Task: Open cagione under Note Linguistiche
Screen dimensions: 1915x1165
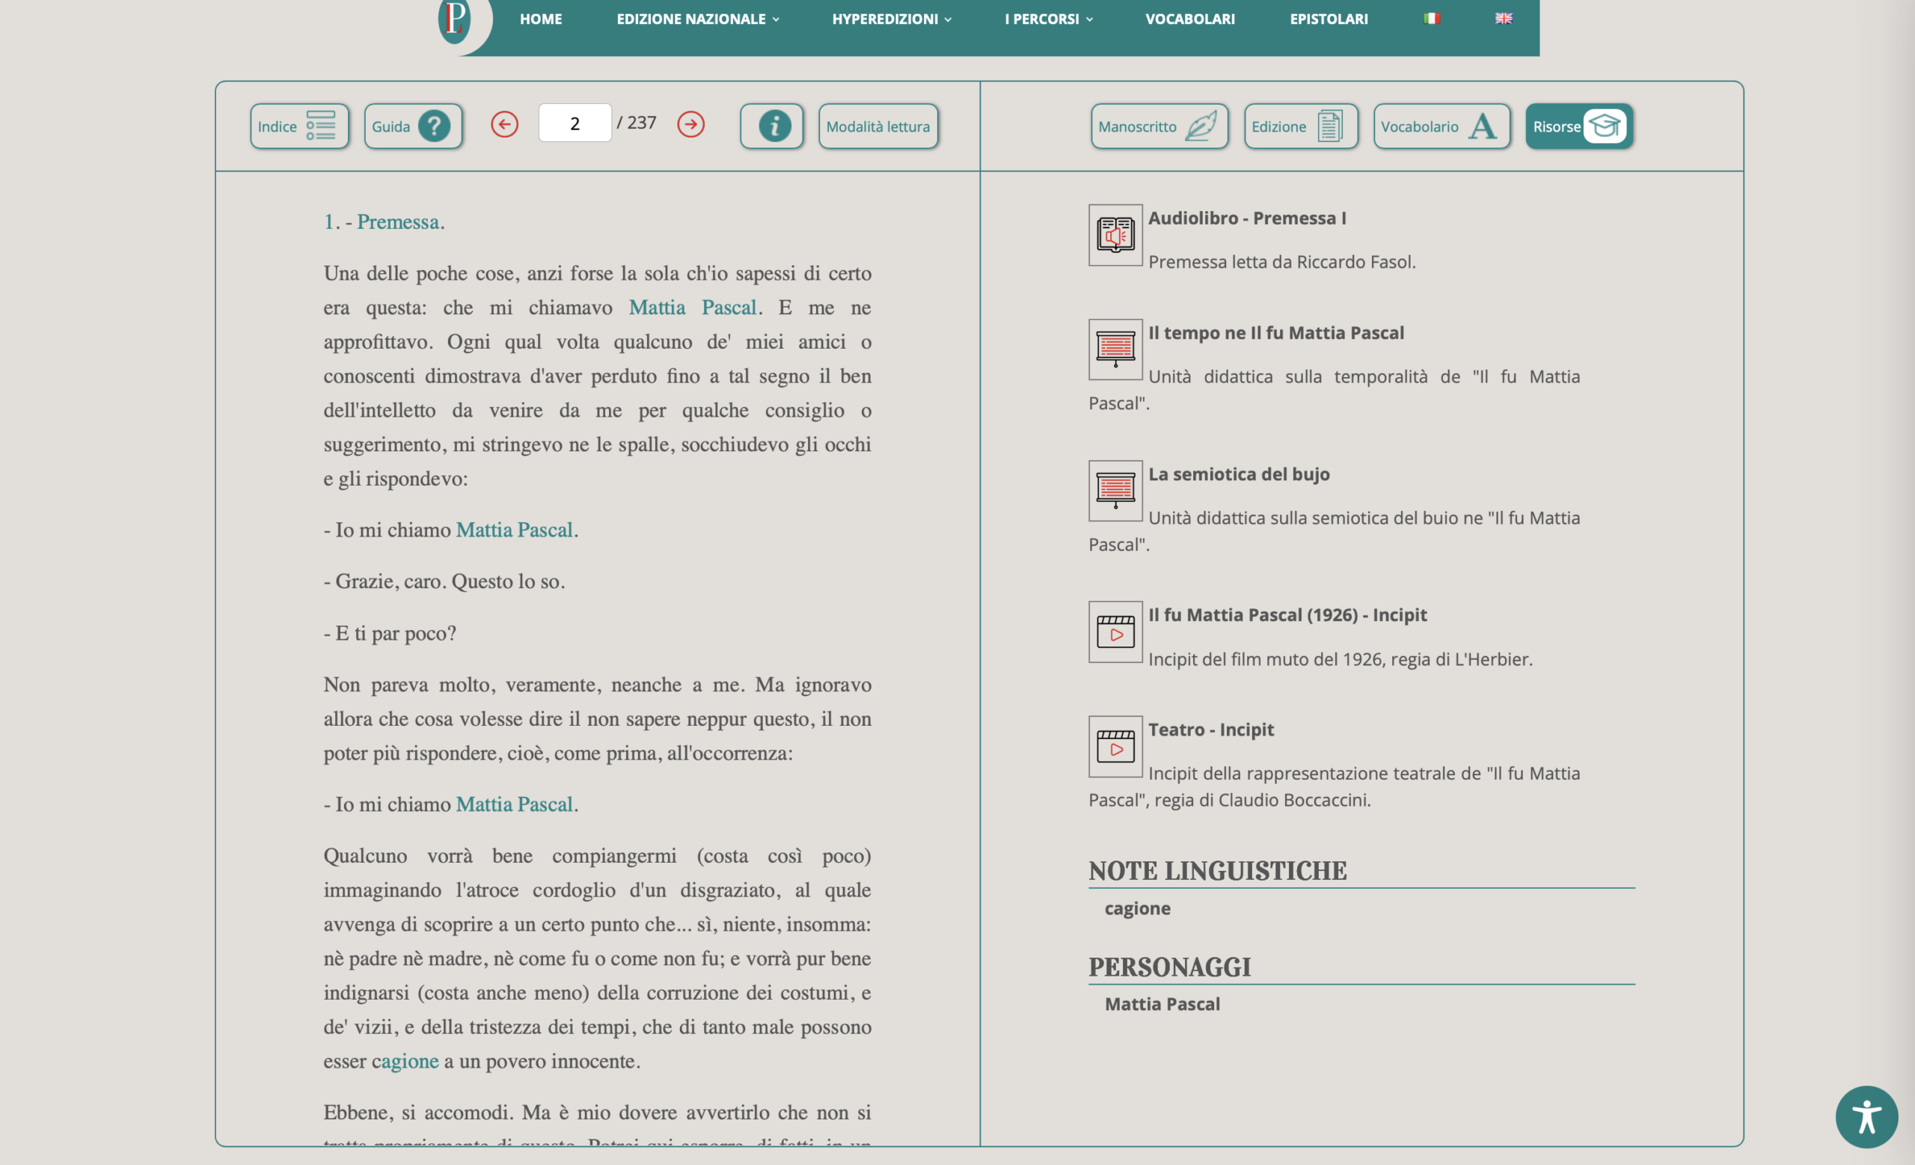Action: tap(1138, 908)
